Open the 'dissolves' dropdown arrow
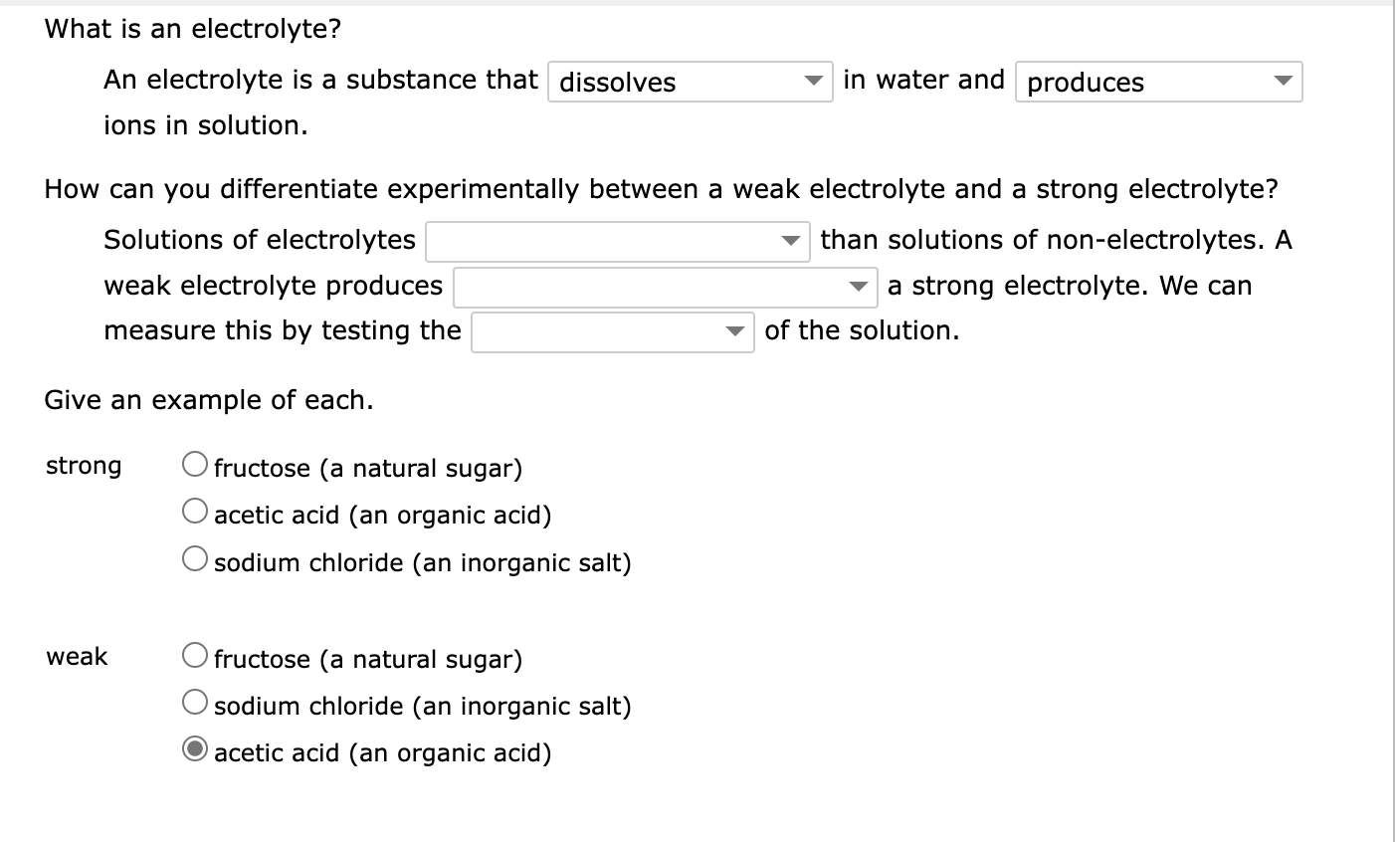Viewport: 1395px width, 842px height. click(x=814, y=82)
